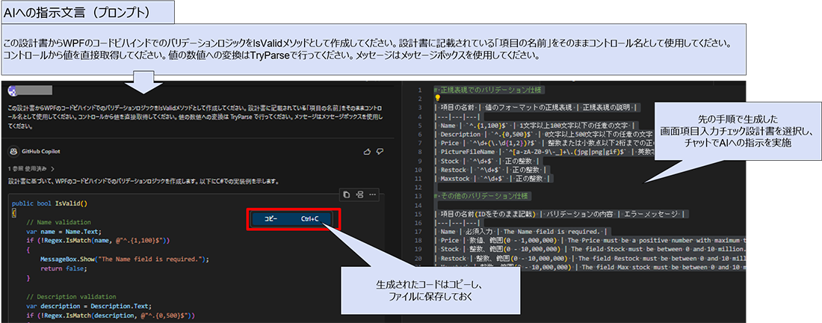Click the 'if (!Regex.IsMatch(name, ...' line
This screenshot has height=323, width=822.
tap(97, 240)
